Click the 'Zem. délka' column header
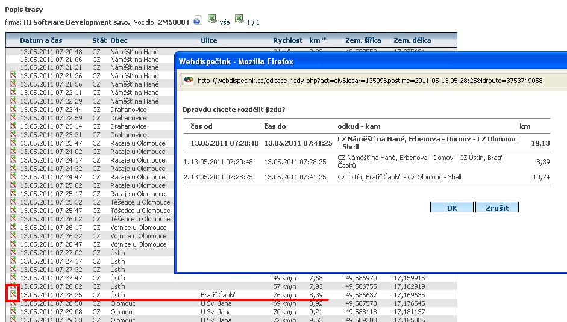Screen dimensions: 567x322 click(412, 40)
